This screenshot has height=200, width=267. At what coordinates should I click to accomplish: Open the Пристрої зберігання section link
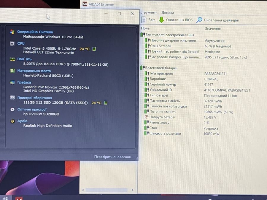point(35,98)
